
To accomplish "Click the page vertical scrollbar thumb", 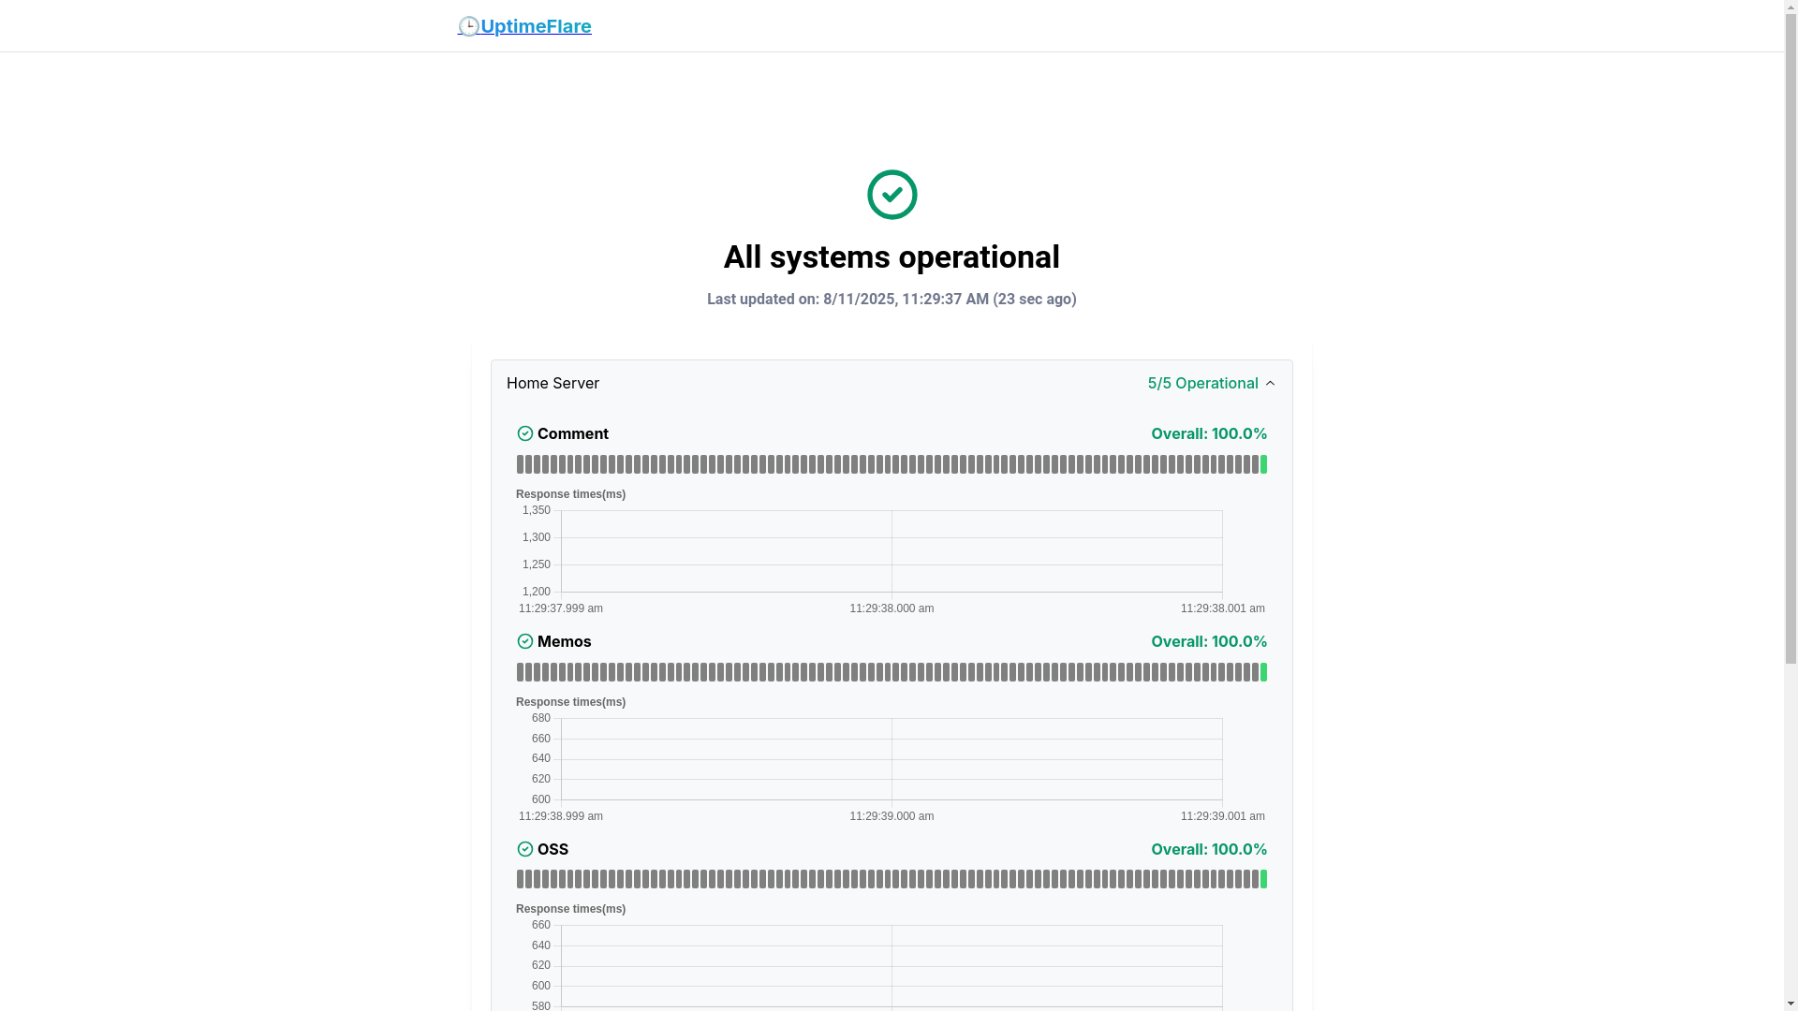I will click(1791, 339).
